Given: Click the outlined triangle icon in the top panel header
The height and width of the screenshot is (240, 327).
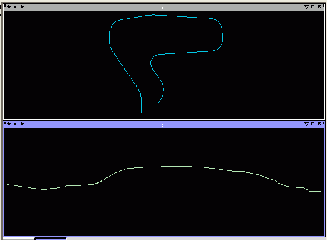Looking at the screenshot, I should 306,7.
